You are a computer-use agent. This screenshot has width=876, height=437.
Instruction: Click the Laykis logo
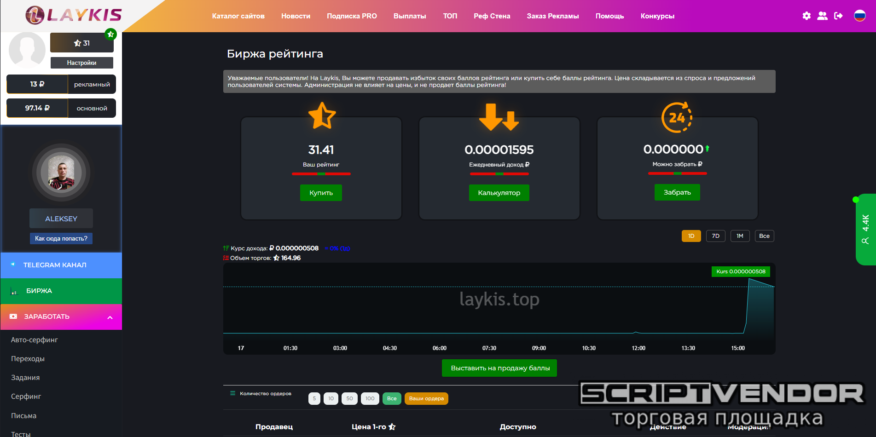74,15
